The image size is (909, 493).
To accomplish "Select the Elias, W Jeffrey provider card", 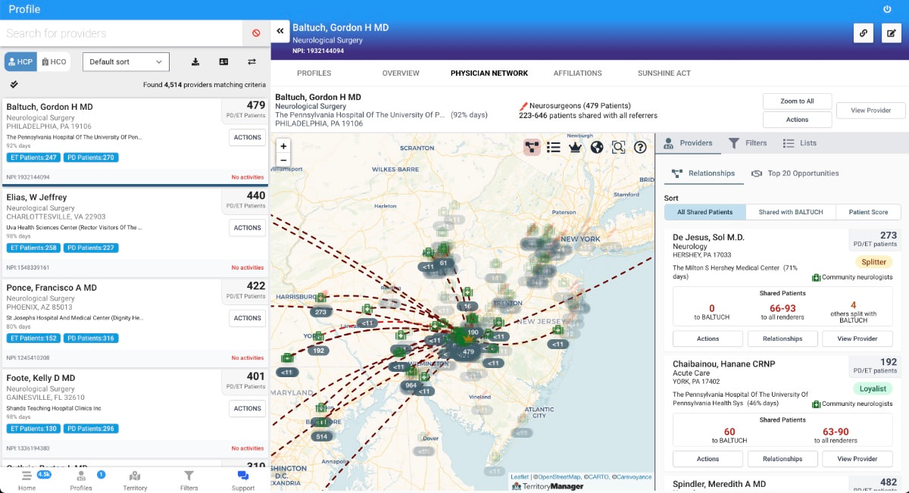I will tap(134, 232).
